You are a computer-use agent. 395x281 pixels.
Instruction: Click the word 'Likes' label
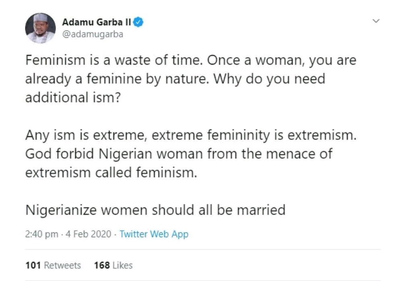(122, 265)
